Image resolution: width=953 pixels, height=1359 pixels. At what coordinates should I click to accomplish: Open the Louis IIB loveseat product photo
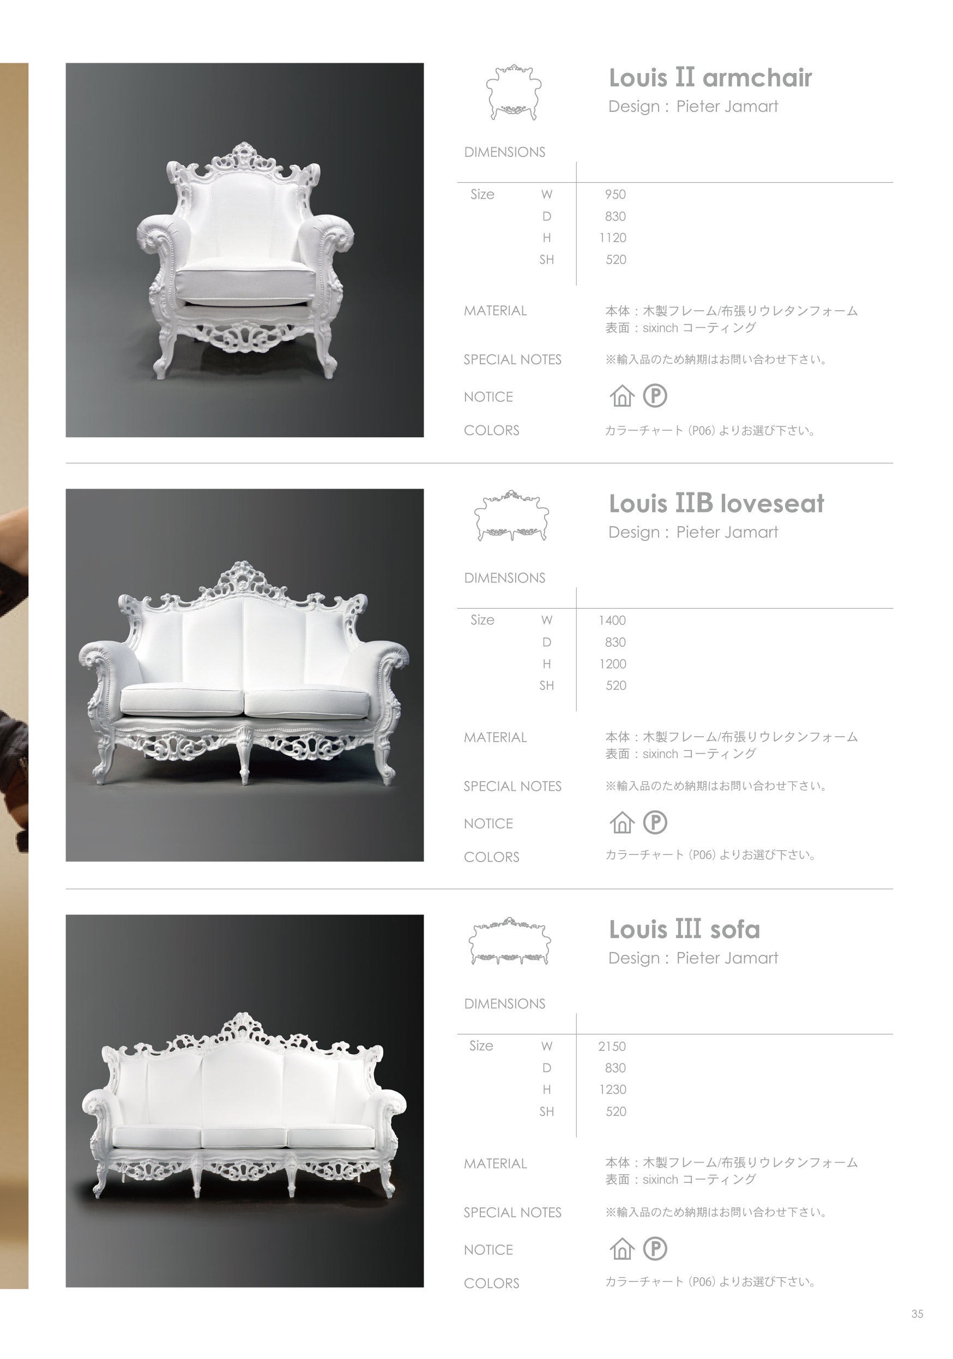(244, 675)
